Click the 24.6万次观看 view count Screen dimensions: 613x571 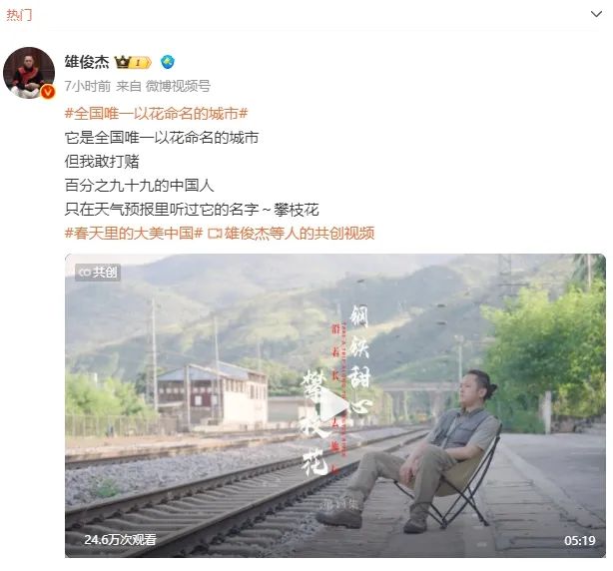point(120,540)
